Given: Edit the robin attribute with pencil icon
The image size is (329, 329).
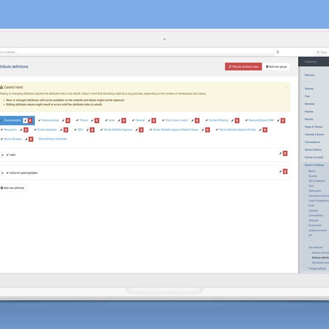Looking at the screenshot, I should tap(280, 153).
